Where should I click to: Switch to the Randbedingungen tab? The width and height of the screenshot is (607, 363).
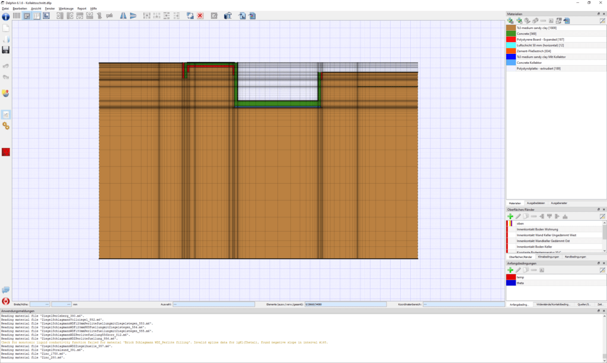[x=575, y=256]
